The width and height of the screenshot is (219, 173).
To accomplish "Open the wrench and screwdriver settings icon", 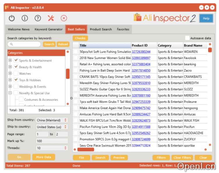I will (51, 18).
